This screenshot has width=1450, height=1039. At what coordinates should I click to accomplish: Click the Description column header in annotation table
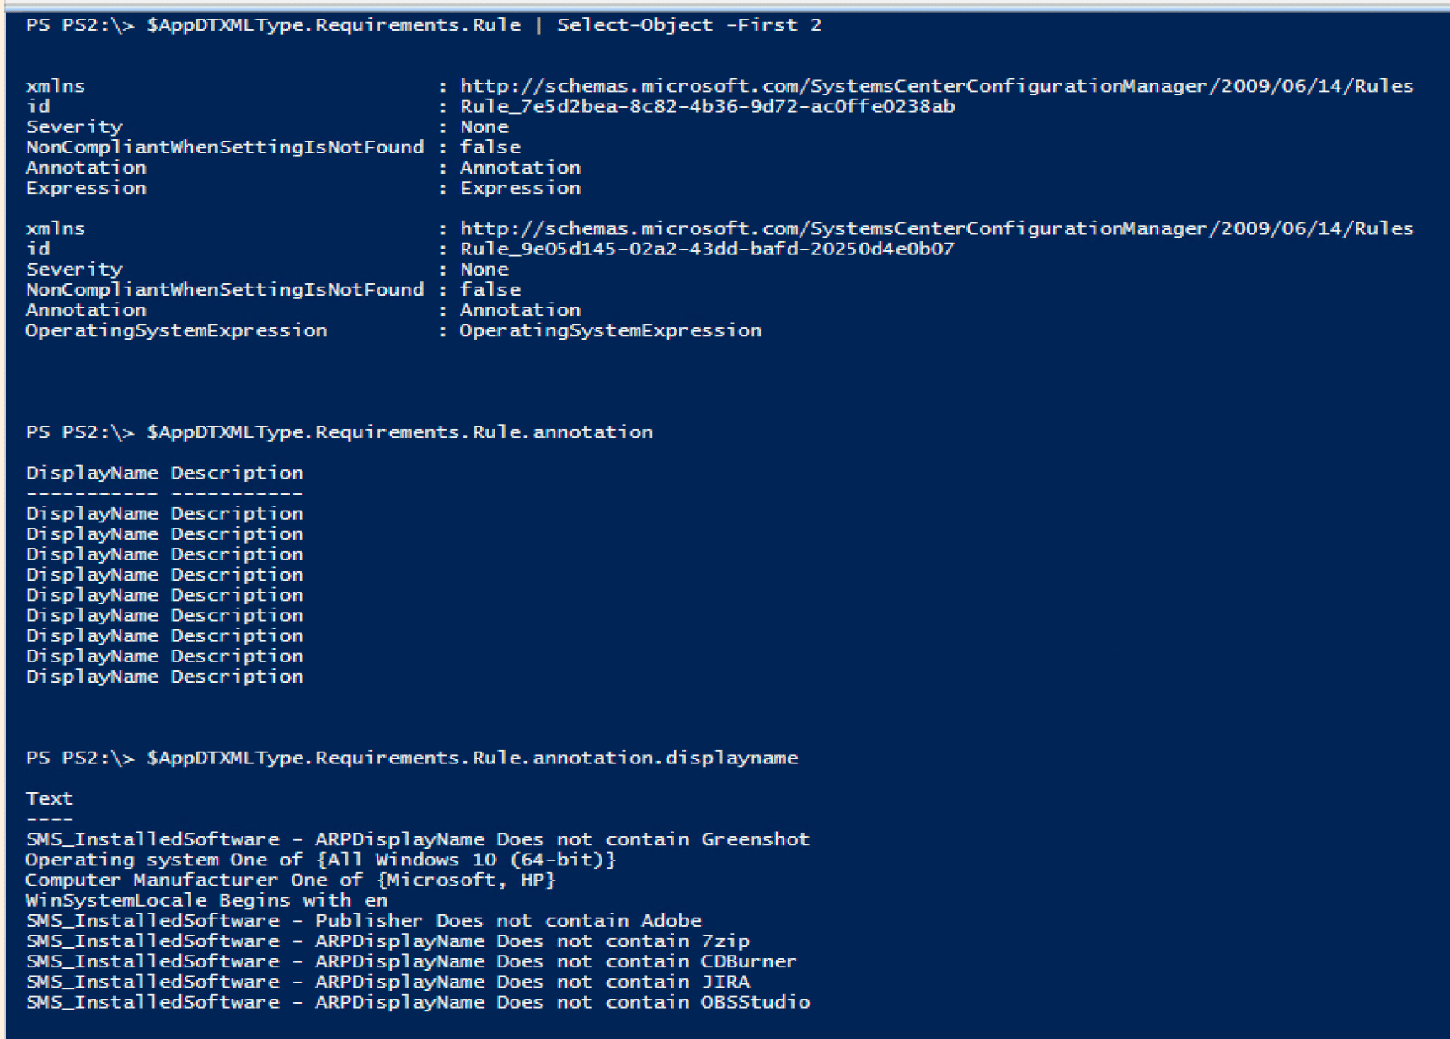pos(237,473)
